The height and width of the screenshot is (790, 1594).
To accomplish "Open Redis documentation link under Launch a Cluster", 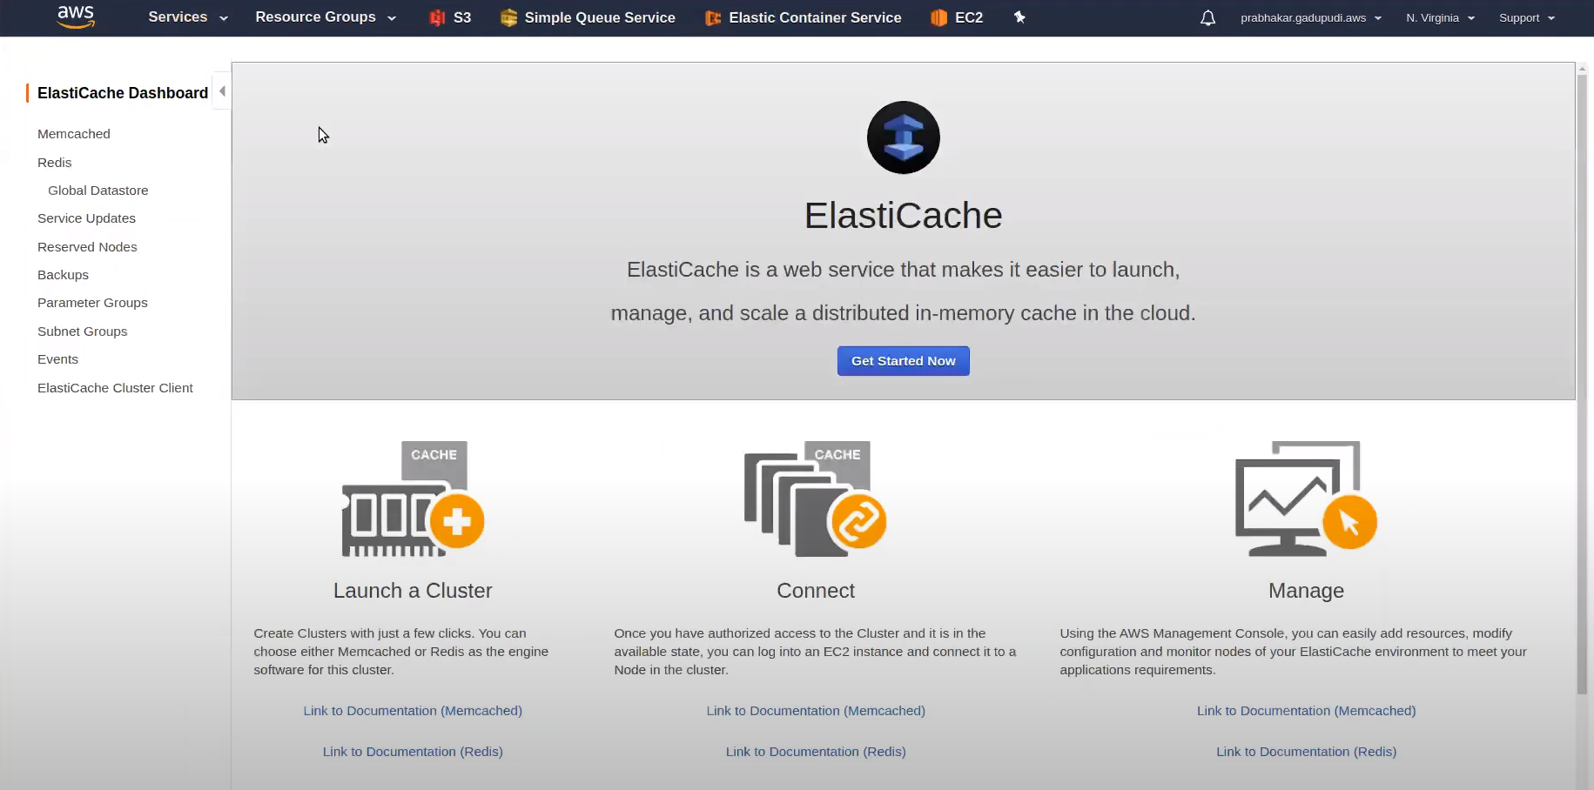I will (413, 752).
